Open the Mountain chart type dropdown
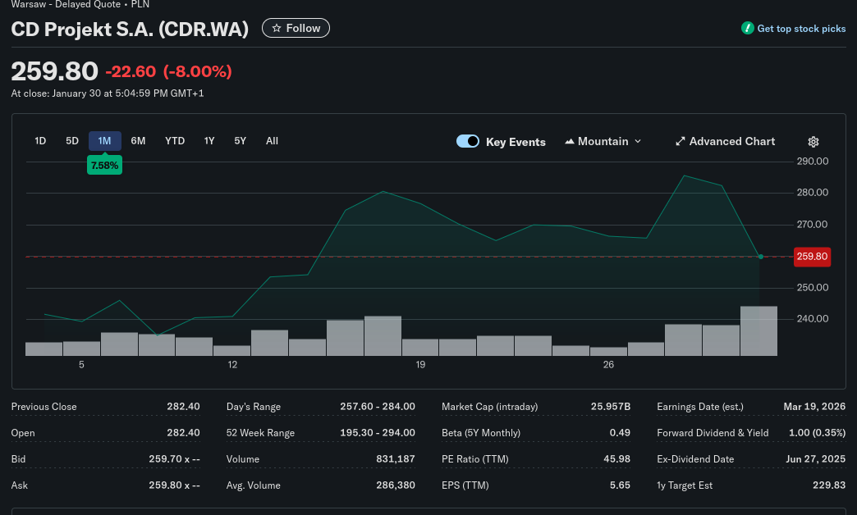 pos(603,141)
